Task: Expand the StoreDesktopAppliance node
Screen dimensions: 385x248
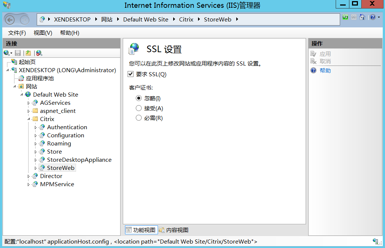Action: [x=36, y=160]
